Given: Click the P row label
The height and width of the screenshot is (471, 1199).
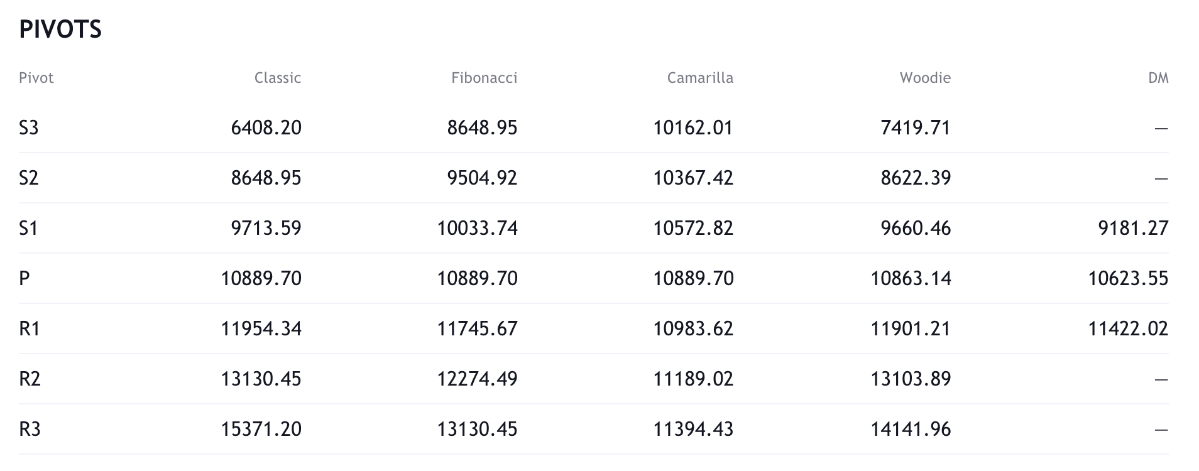Looking at the screenshot, I should tap(25, 278).
